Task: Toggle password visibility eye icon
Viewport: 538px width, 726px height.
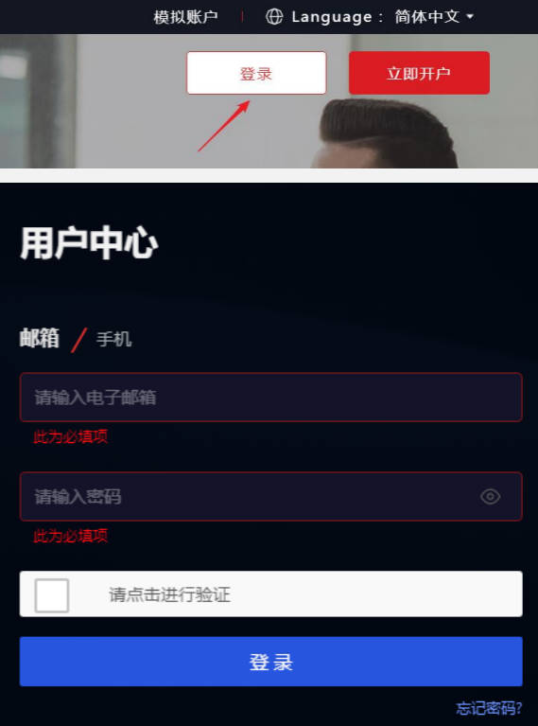Action: [x=491, y=497]
